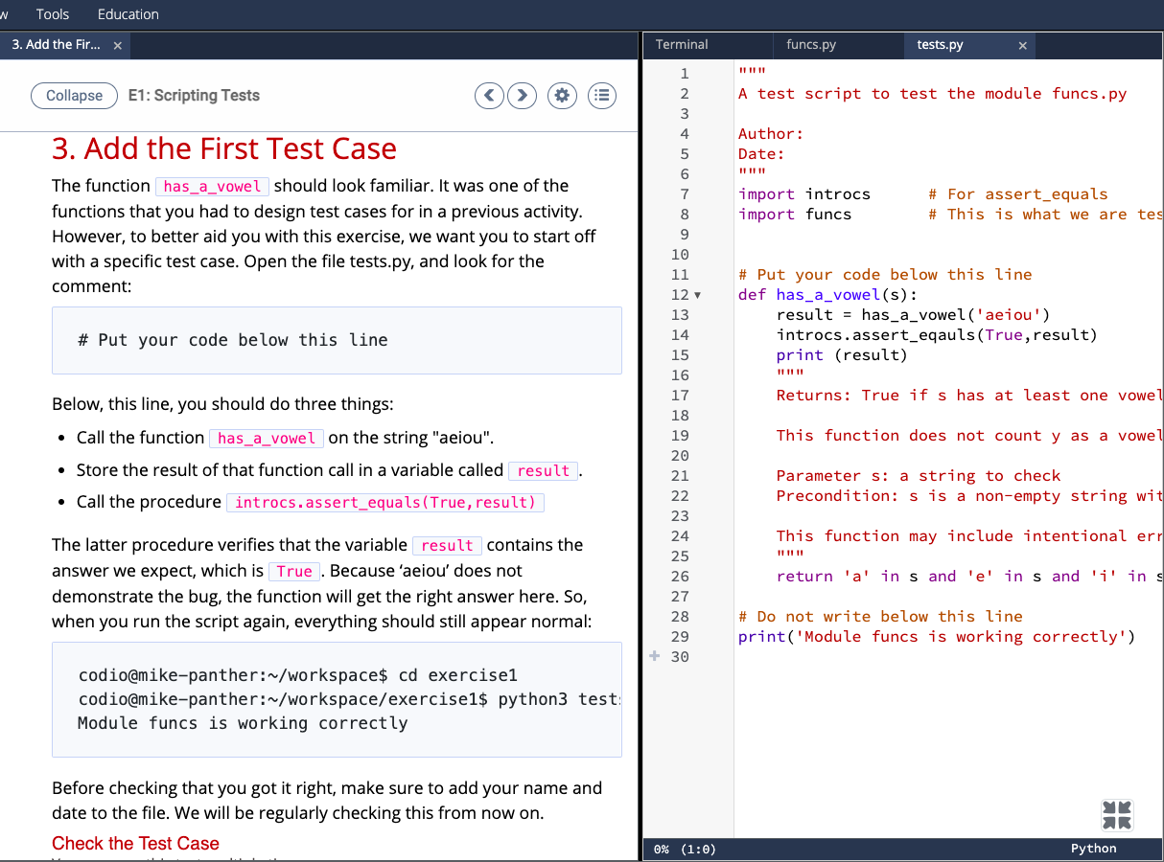
Task: Open the Education menu
Action: (128, 13)
